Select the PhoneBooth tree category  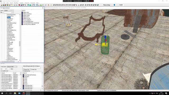[x=10, y=50]
